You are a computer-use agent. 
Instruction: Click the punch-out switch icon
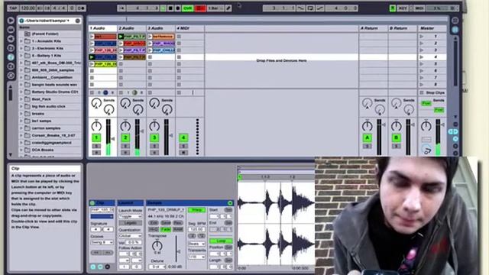[x=320, y=8]
